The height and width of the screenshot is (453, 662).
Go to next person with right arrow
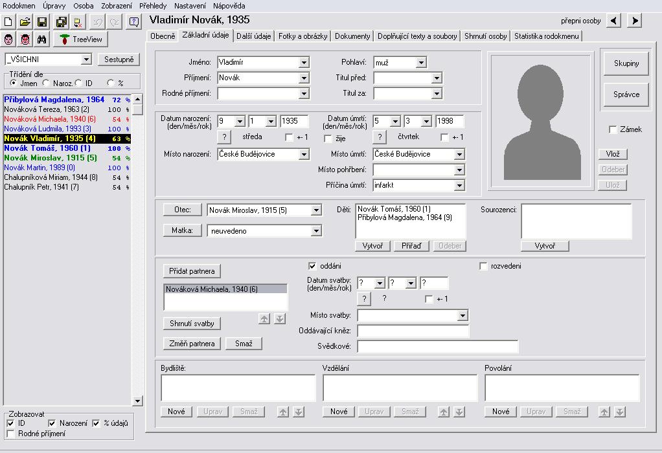(x=635, y=21)
